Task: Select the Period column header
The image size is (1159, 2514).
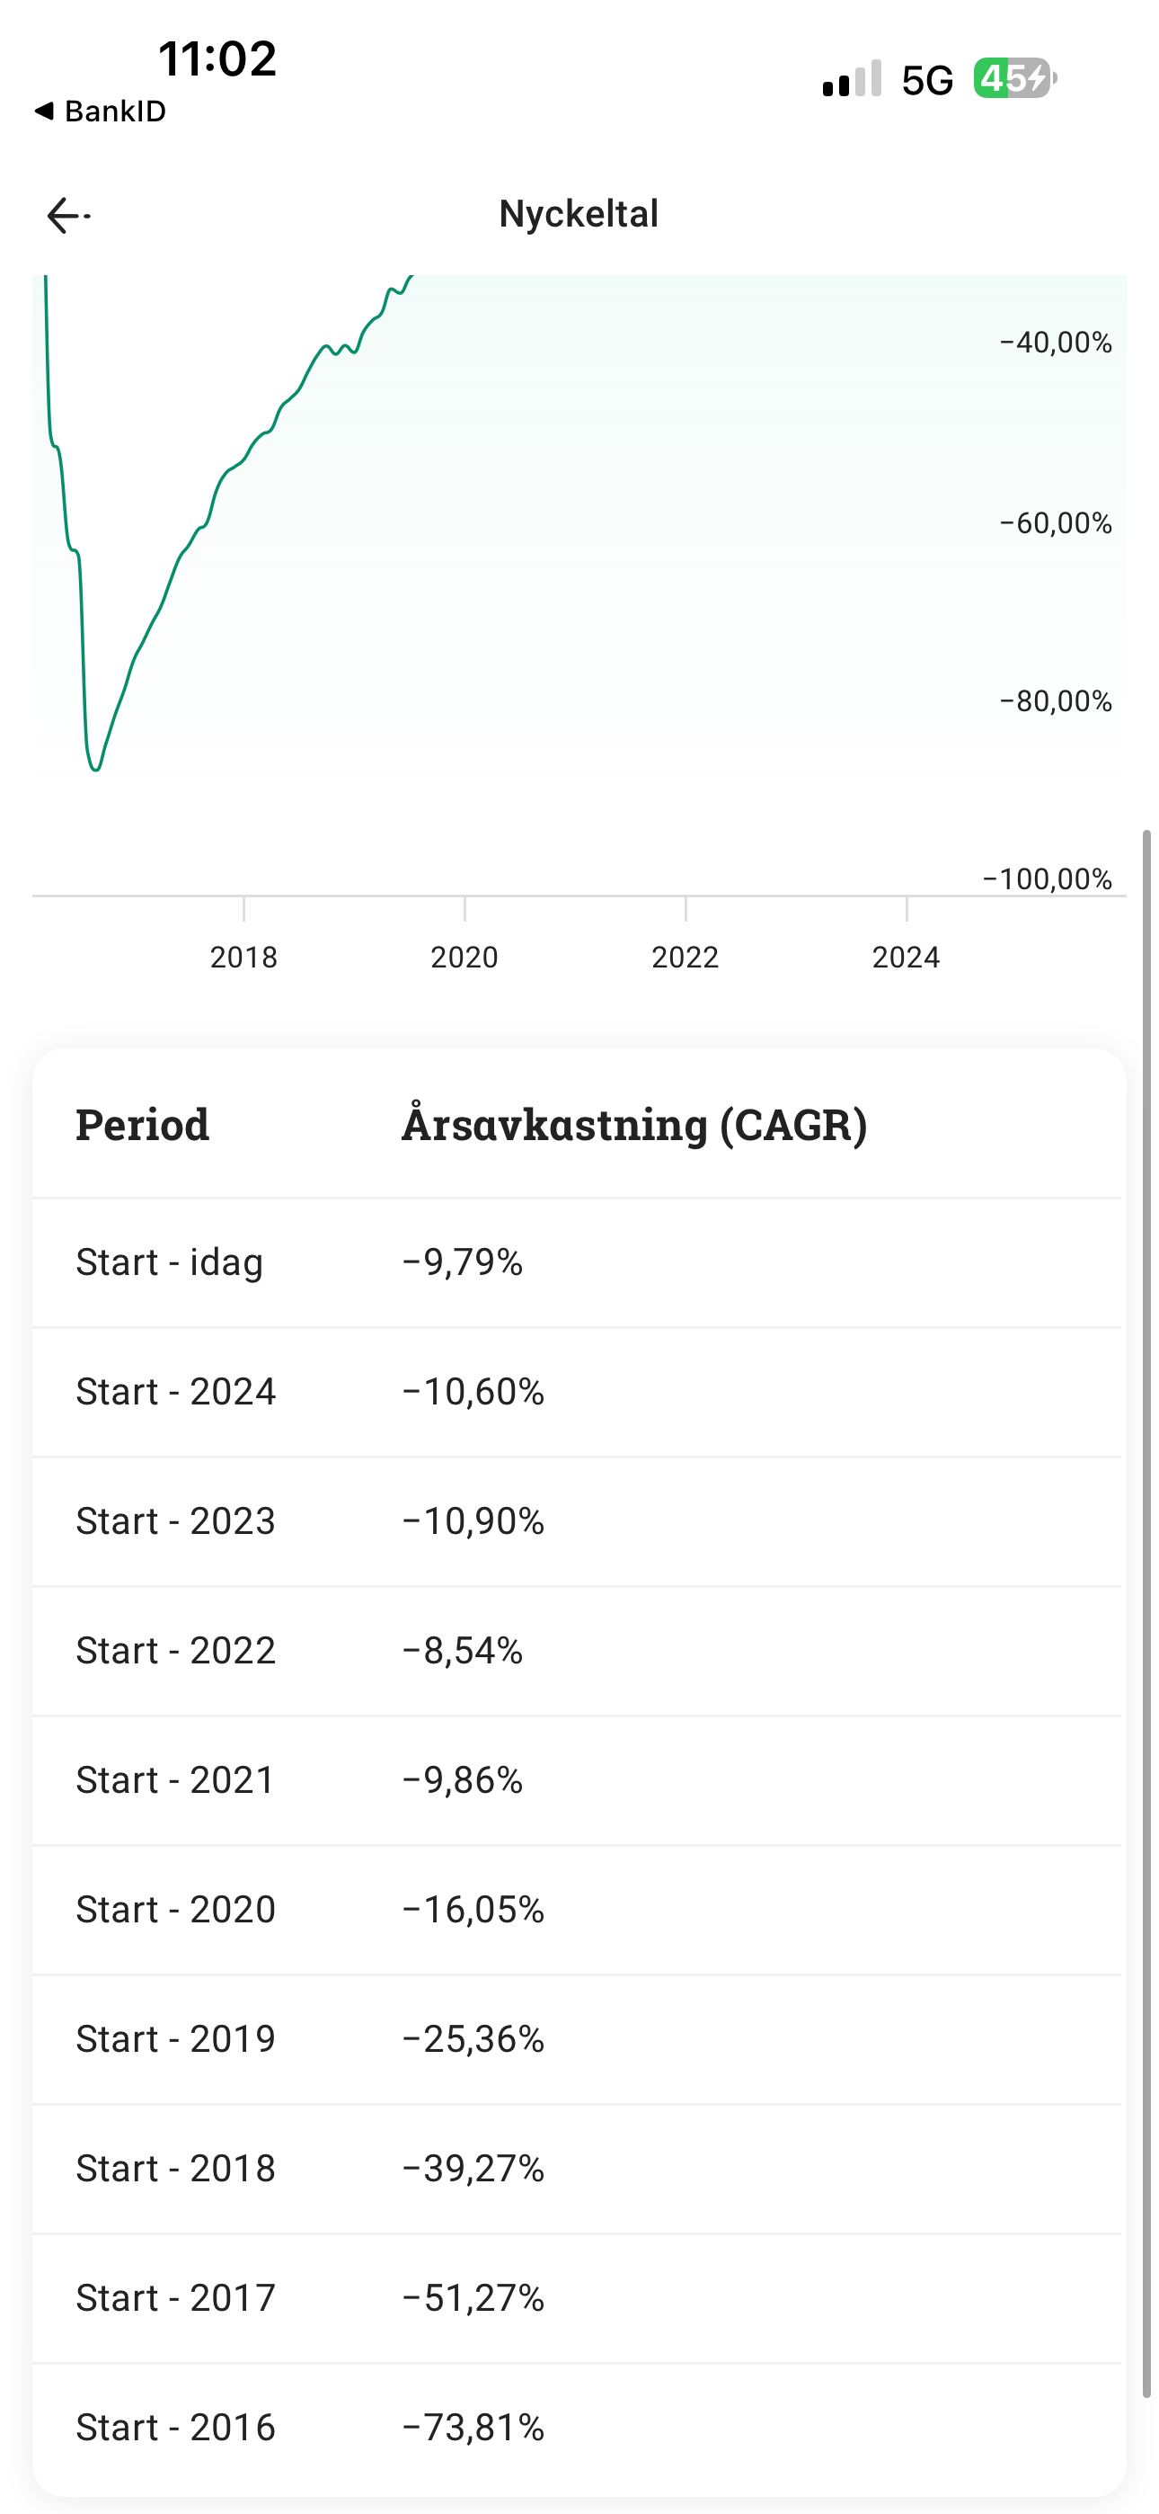Action: coord(143,1124)
